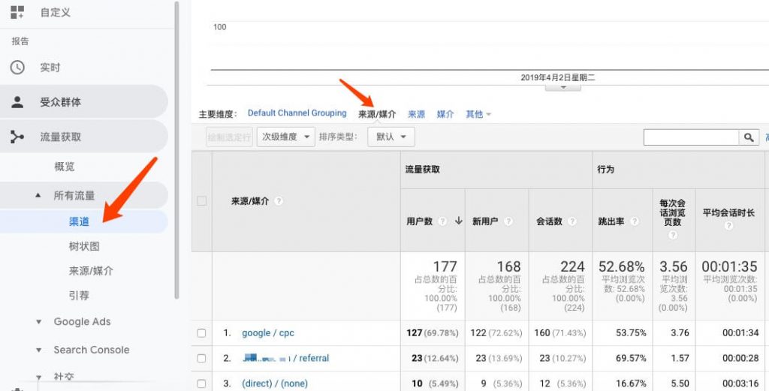
Task: Toggle the select-all checkbox in table header
Action: [x=201, y=201]
